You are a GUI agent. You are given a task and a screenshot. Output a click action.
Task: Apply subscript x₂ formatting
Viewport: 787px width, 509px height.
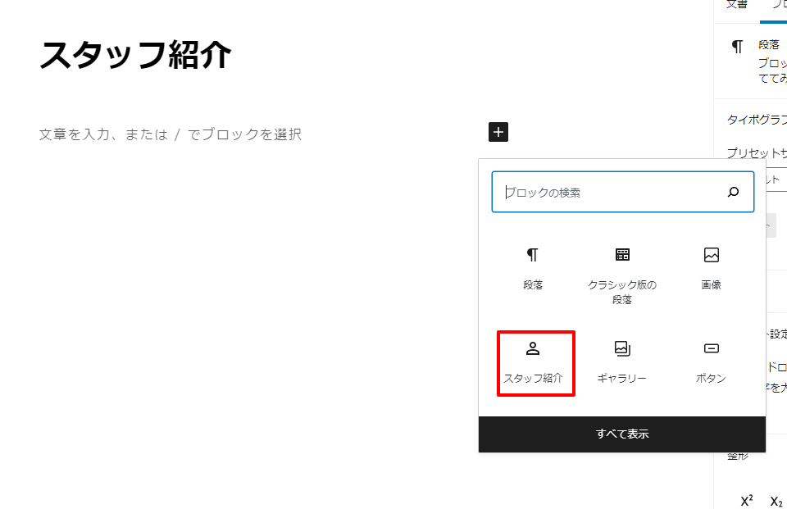point(776,501)
